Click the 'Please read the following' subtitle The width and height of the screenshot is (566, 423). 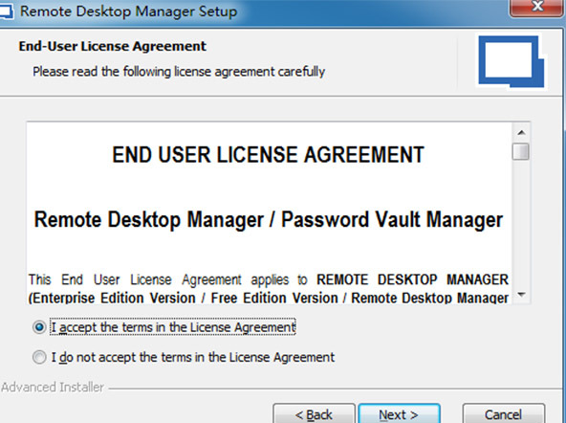click(x=179, y=72)
